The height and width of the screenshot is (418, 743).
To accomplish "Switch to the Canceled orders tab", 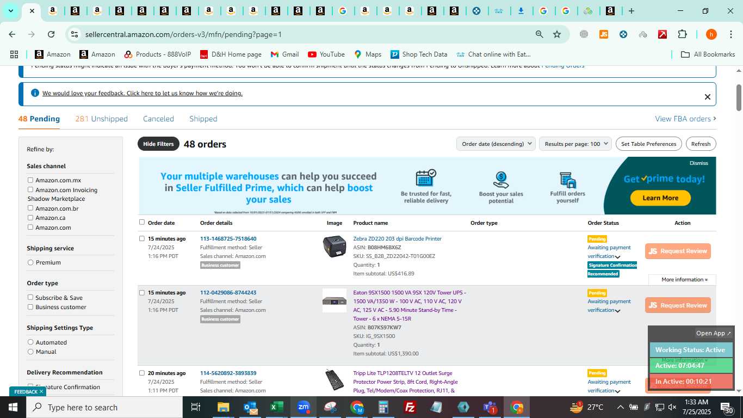I will pyautogui.click(x=158, y=119).
